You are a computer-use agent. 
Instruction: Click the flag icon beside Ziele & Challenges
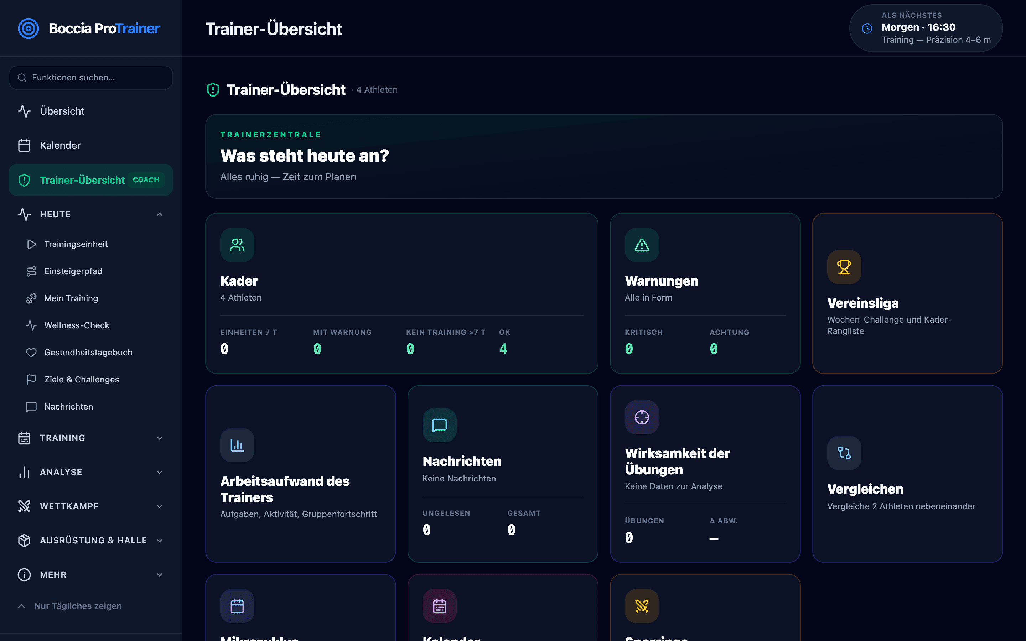coord(31,380)
